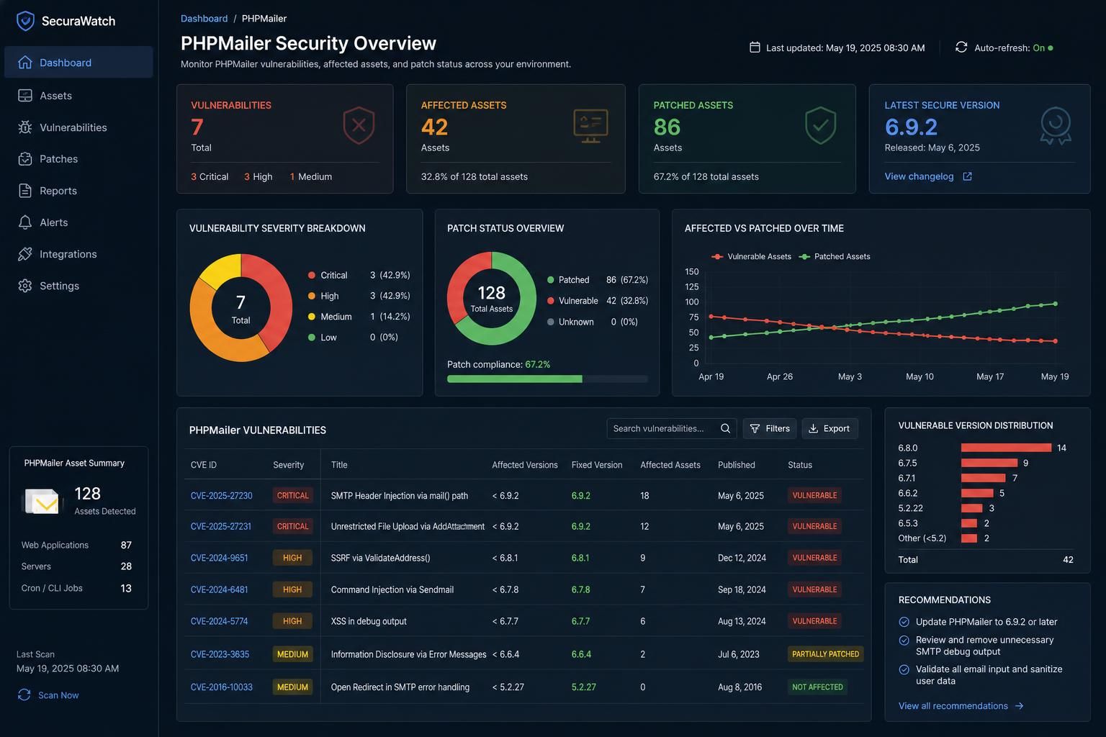Click the Patch compliance progress bar
The height and width of the screenshot is (737, 1106).
click(547, 379)
